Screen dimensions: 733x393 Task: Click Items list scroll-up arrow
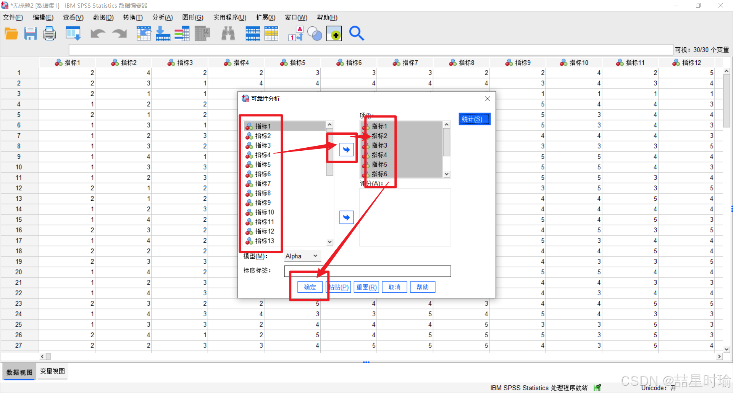coord(447,125)
